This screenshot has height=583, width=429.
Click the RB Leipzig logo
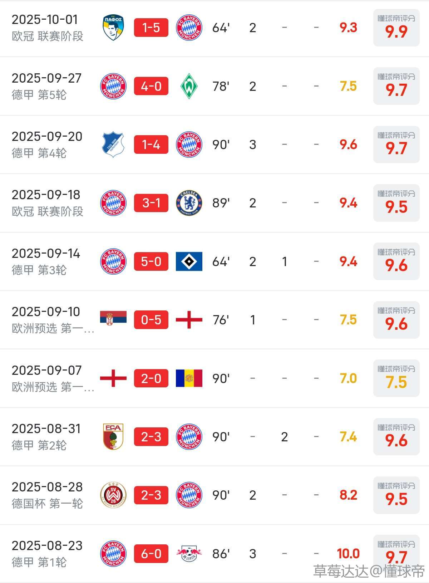(x=189, y=554)
